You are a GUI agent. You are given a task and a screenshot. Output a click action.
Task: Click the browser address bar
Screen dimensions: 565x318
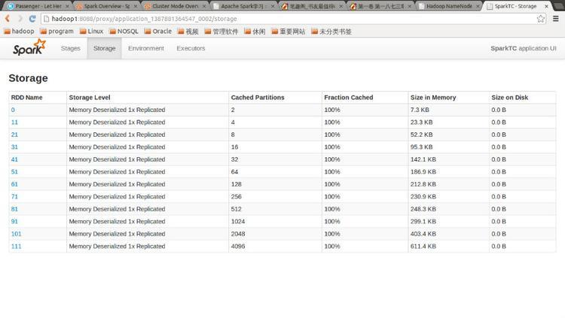(286, 19)
